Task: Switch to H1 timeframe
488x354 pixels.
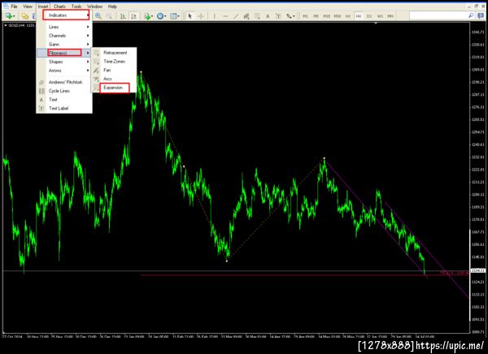Action: (348, 16)
